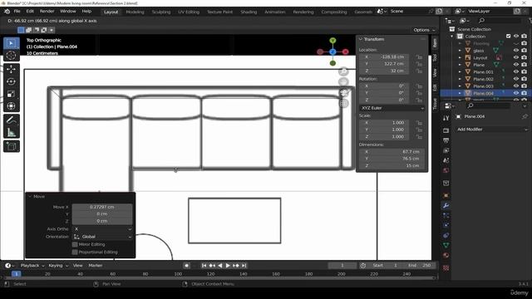Select the Scale tool
This screenshot has width=532, height=299.
pos(11,94)
